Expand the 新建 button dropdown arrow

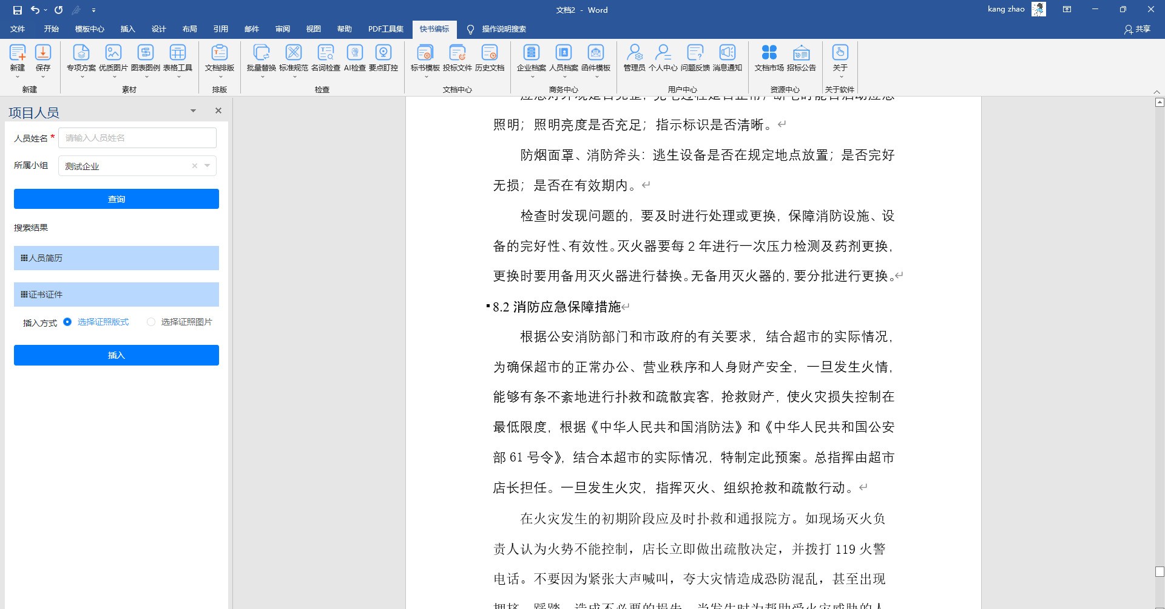pos(18,77)
